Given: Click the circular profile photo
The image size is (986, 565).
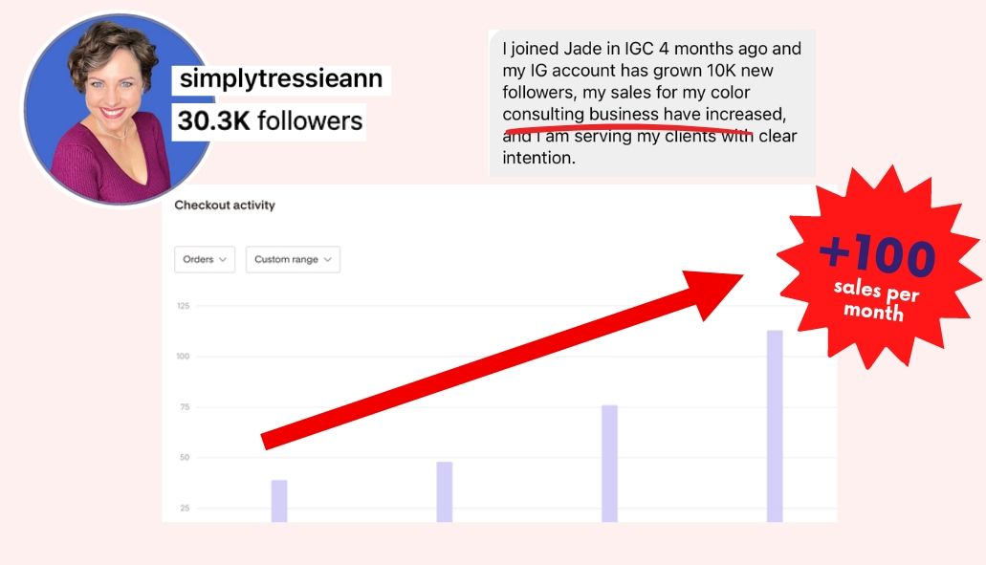Looking at the screenshot, I should point(117,110).
